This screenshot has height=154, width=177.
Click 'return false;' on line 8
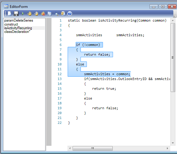click(x=97, y=54)
